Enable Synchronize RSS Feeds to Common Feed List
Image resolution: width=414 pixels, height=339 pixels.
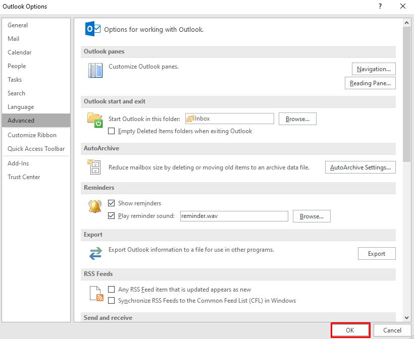(112, 301)
